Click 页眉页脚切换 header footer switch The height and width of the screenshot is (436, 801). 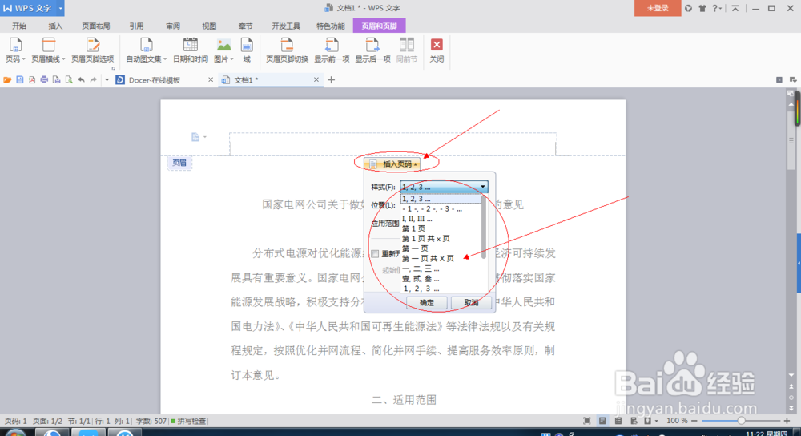pyautogui.click(x=287, y=50)
